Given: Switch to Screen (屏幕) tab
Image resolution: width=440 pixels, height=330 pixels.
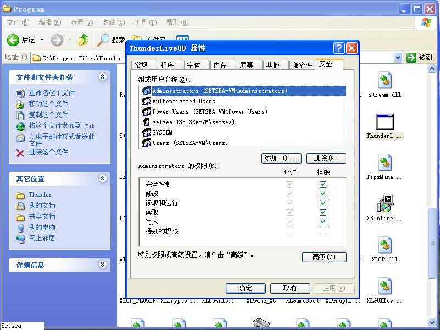Looking at the screenshot, I should tap(249, 65).
